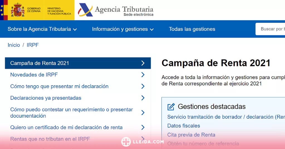285x149 pixels.
Task: Open Obtén tu número de referencia link
Action: point(203,144)
